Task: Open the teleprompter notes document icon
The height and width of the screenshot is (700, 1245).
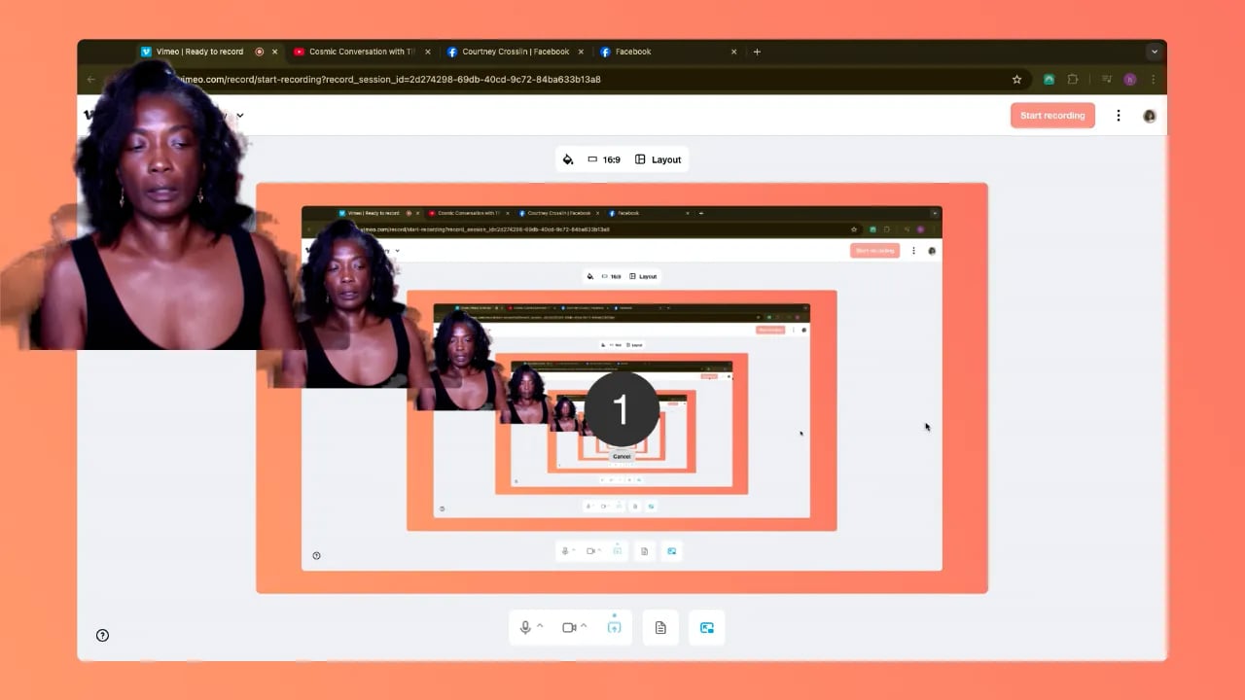Action: [660, 628]
